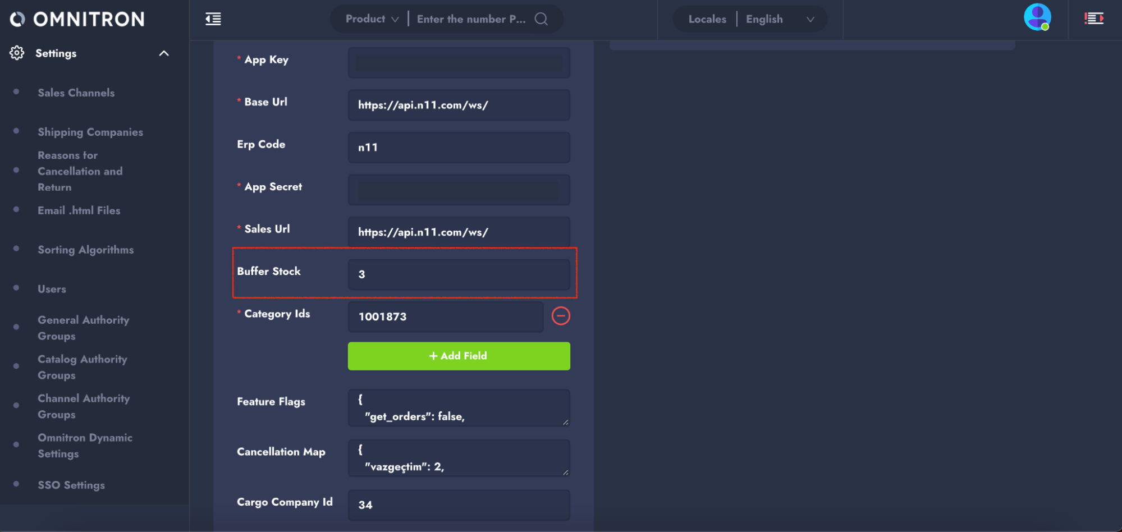Click into the Feature Flags textarea
This screenshot has height=532, width=1122.
pyautogui.click(x=459, y=408)
